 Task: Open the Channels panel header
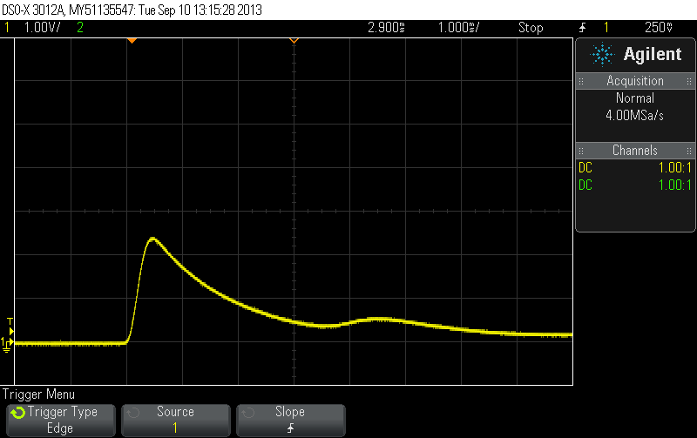coord(635,151)
